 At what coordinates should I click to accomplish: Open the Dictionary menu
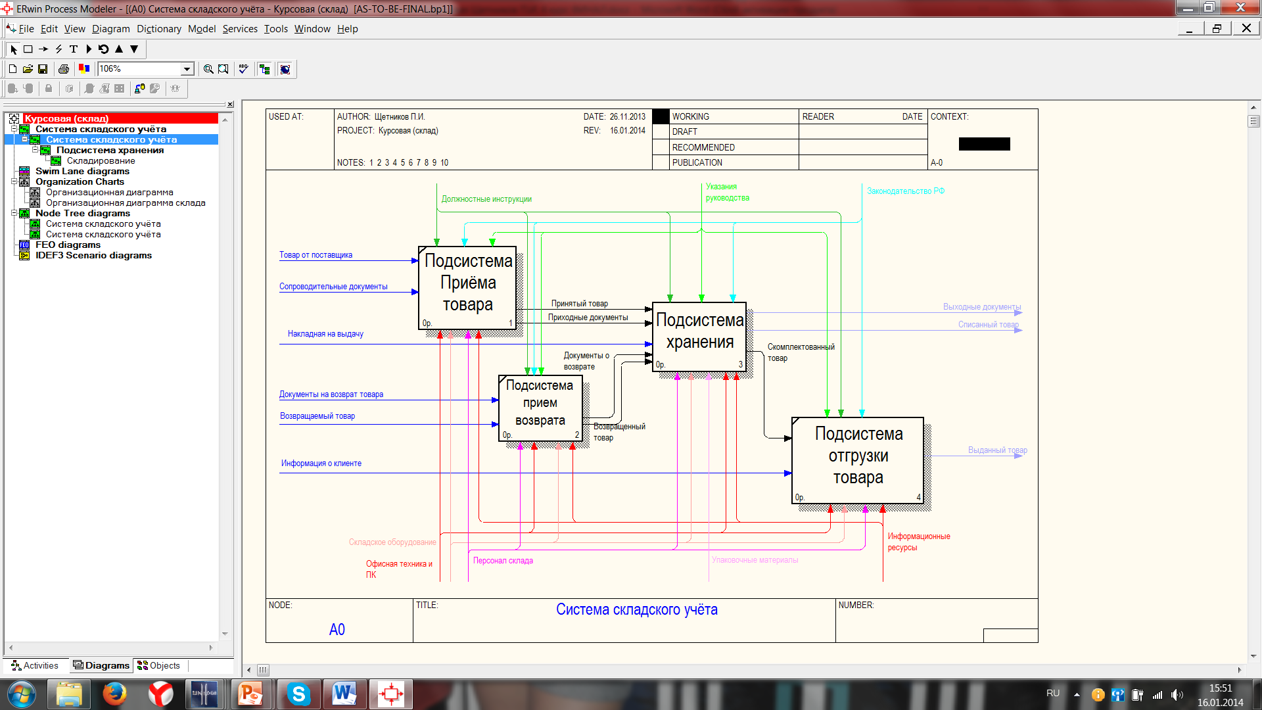click(159, 29)
